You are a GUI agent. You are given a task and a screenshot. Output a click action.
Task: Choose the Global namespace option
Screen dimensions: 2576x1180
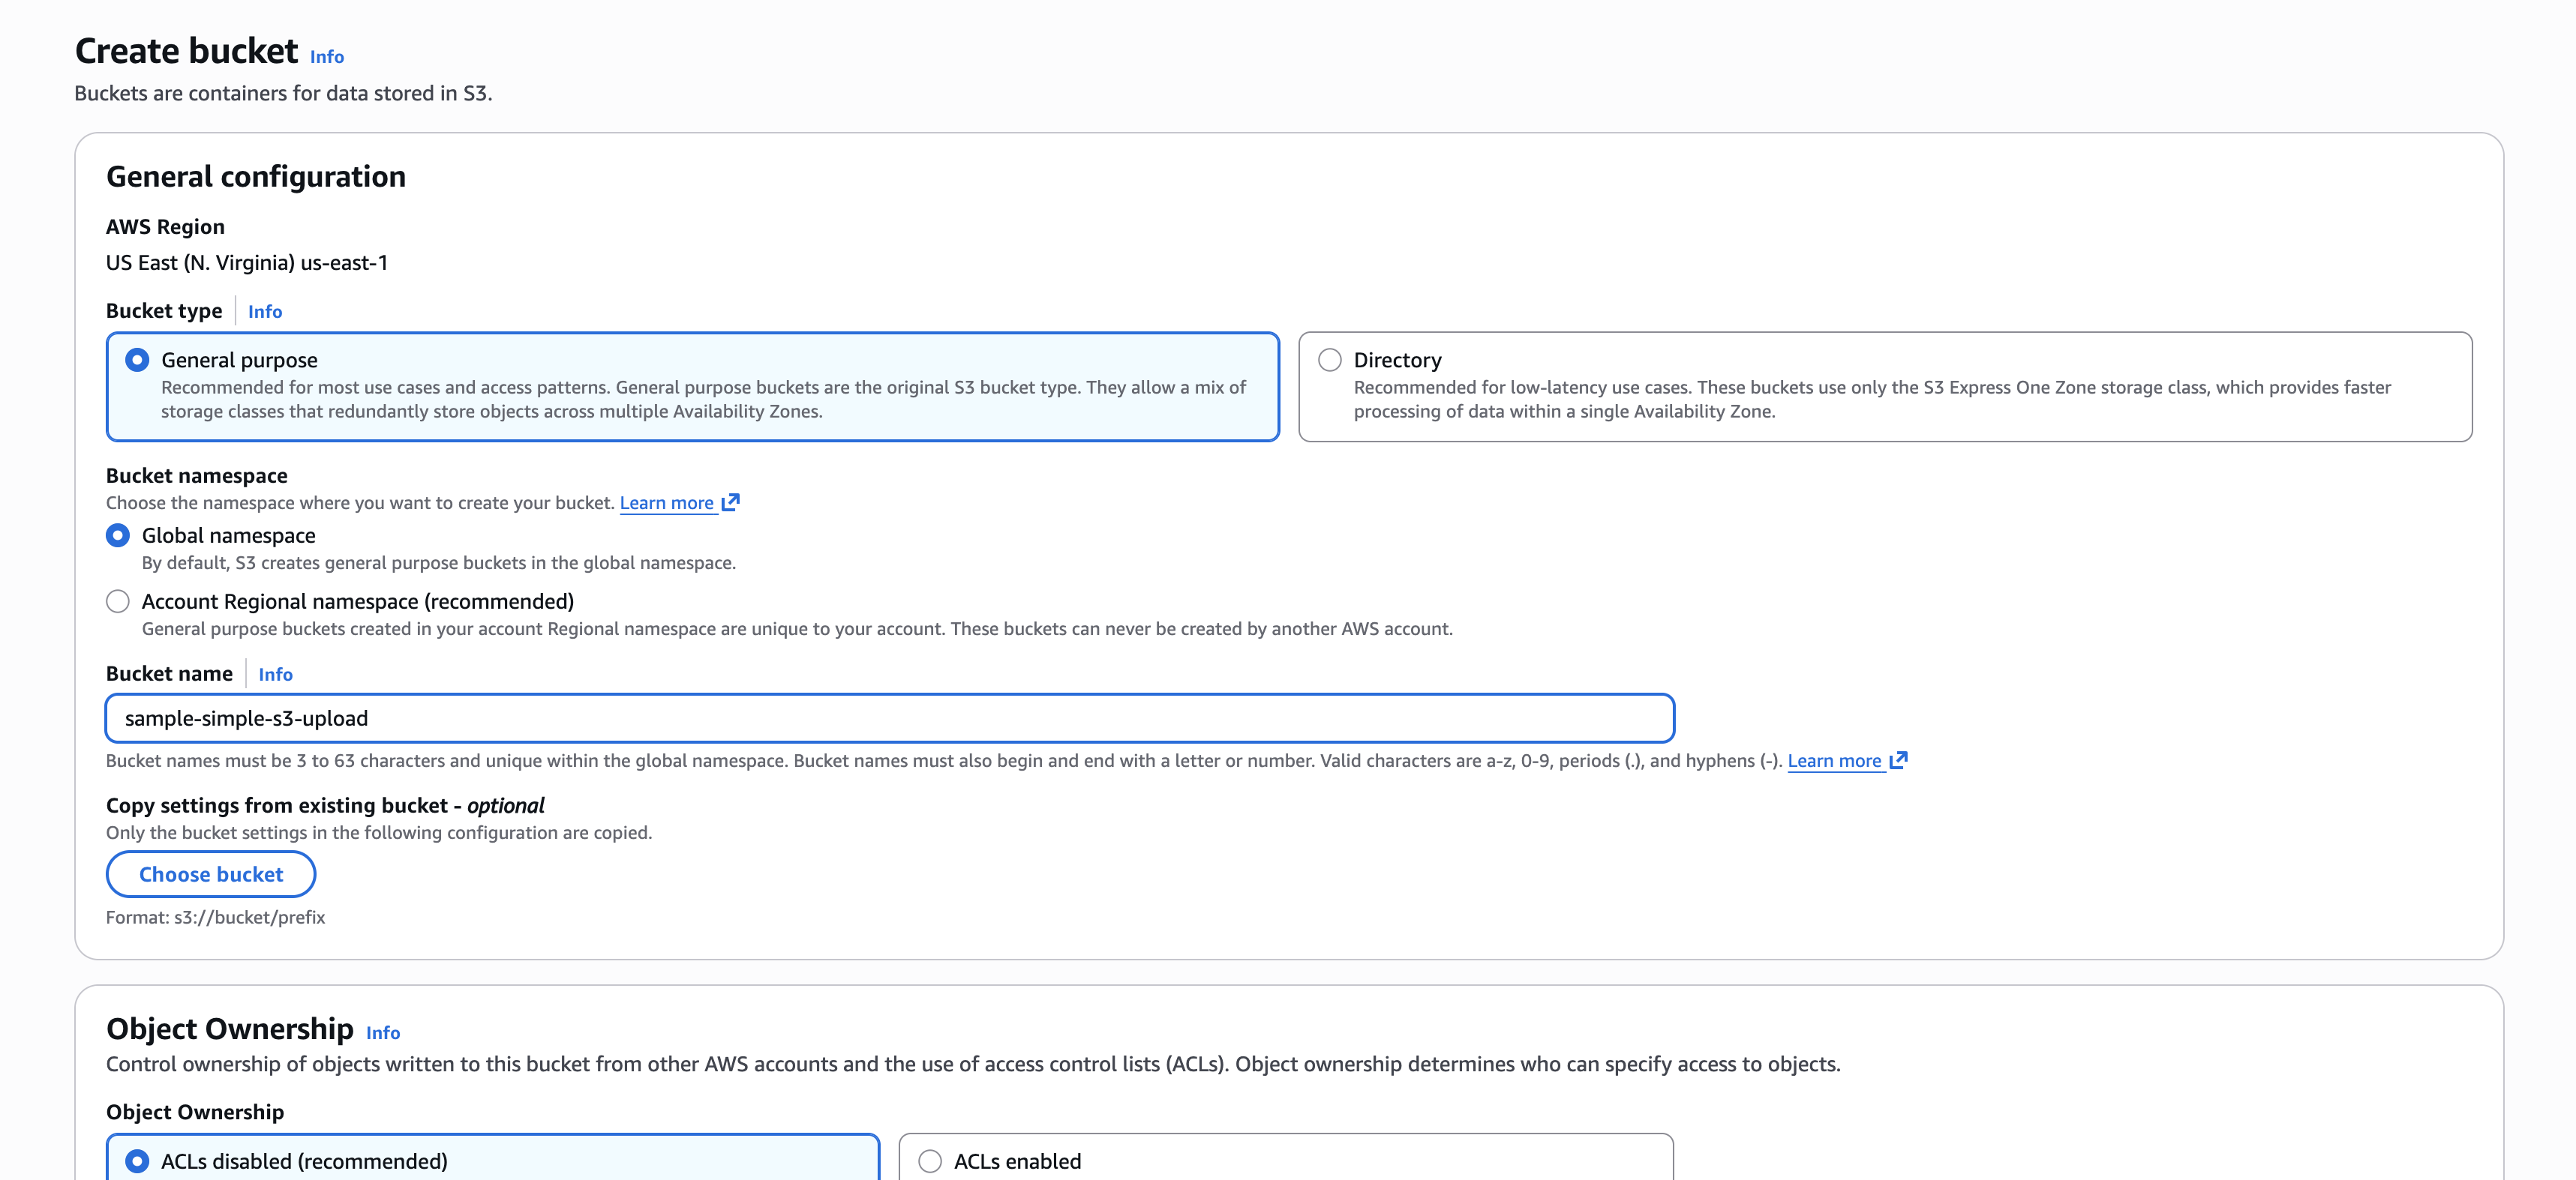[118, 535]
